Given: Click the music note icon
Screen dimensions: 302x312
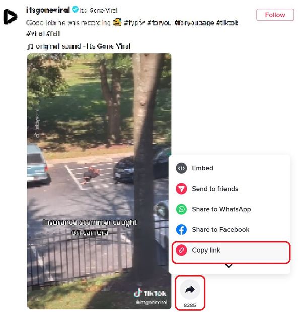Looking at the screenshot, I should click(x=30, y=47).
